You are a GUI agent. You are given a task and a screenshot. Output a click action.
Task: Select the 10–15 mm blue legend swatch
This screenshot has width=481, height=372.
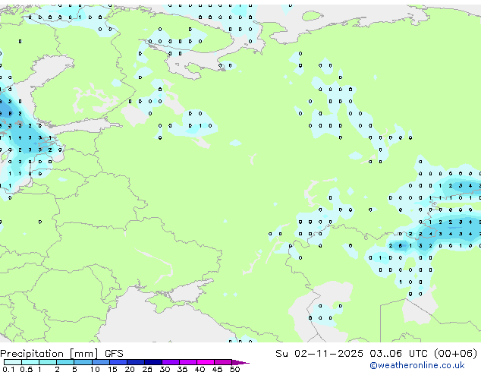[x=100, y=362]
